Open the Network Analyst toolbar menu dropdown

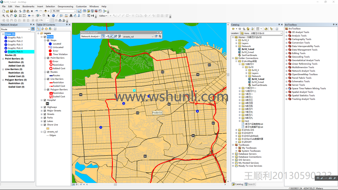point(90,36)
